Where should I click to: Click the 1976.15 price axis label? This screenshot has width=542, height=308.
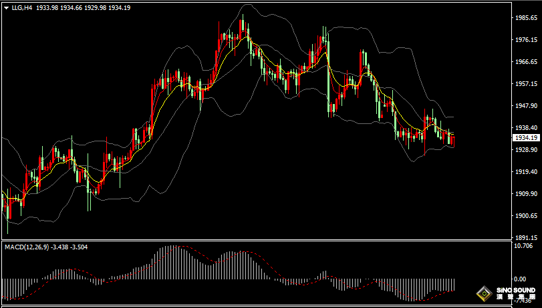[x=525, y=40]
